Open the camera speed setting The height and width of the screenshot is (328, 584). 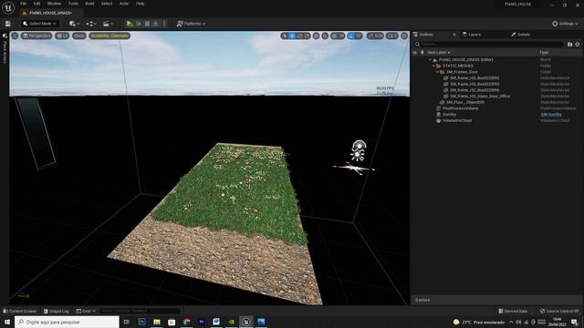[x=391, y=36]
